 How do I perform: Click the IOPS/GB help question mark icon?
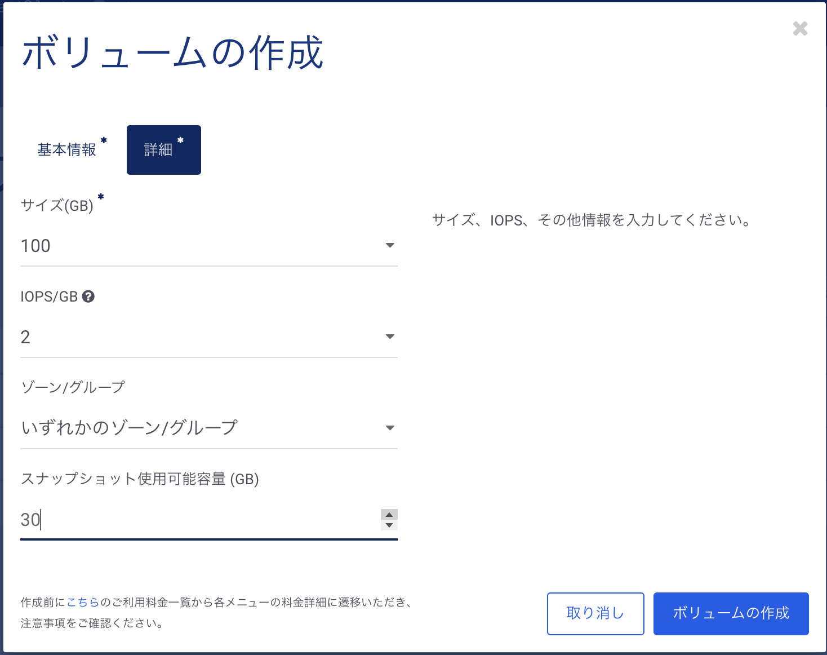tap(88, 296)
